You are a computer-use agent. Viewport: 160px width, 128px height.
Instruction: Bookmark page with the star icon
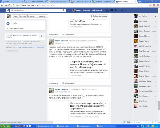click(x=150, y=5)
